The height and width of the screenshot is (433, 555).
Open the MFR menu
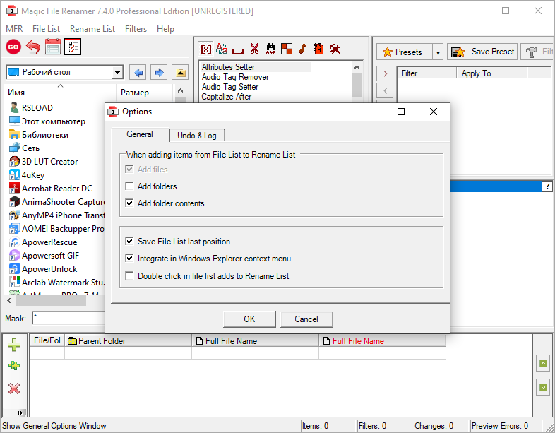14,29
